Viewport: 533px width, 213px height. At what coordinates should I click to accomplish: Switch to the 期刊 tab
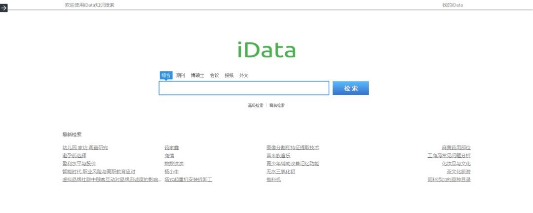coord(181,75)
